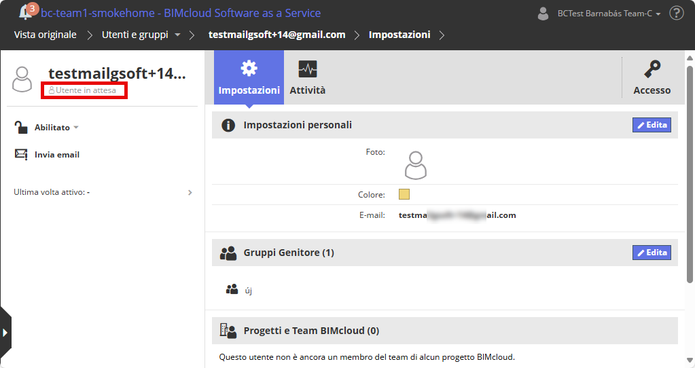Click the notification bell icon
Screen dimensions: 695x368
coord(26,12)
